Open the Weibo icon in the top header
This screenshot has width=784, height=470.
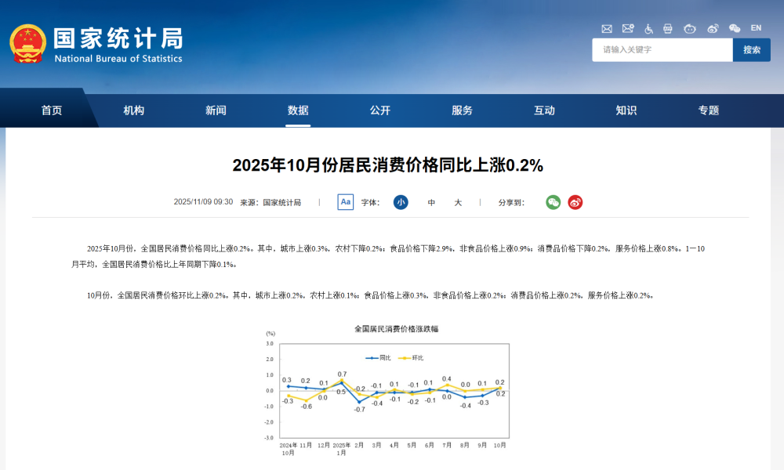713,28
